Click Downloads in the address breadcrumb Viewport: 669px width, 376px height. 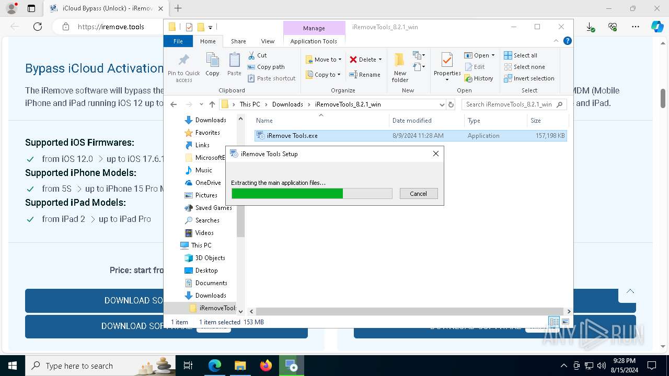click(x=287, y=104)
